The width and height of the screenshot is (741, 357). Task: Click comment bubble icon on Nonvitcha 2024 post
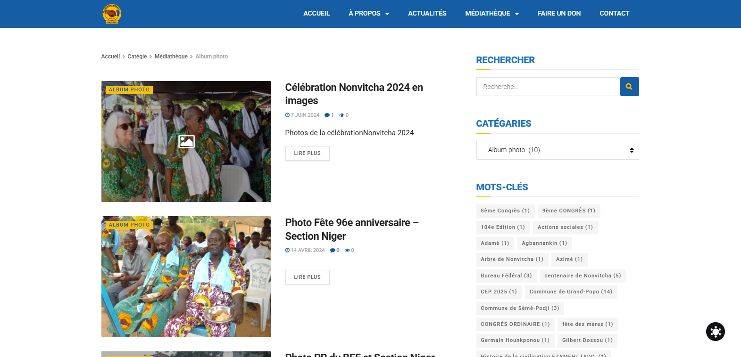pyautogui.click(x=327, y=115)
